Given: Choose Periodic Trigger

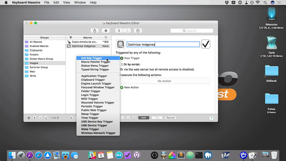Looking at the screenshot, I should (x=98, y=106).
